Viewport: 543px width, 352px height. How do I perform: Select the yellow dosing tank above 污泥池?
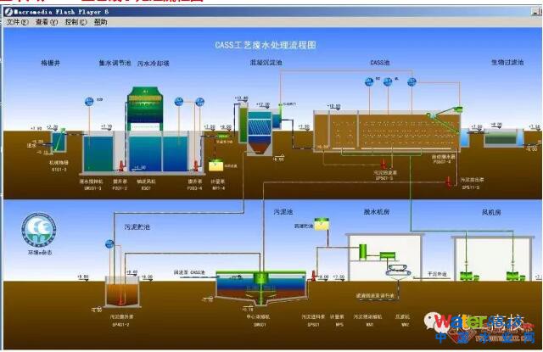tap(322, 224)
